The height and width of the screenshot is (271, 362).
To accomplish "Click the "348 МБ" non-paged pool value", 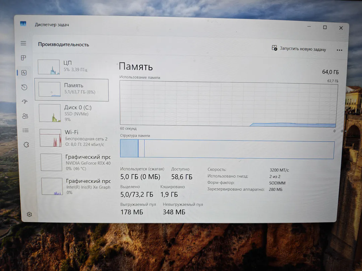I will click(174, 212).
